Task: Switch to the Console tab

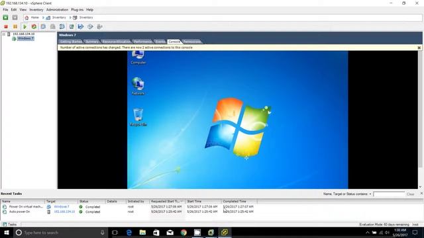Action: 174,42
